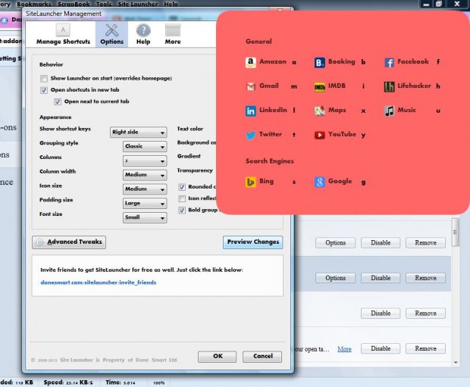Toggle the Rounded corners checkbox
This screenshot has height=387, width=470.
[182, 187]
